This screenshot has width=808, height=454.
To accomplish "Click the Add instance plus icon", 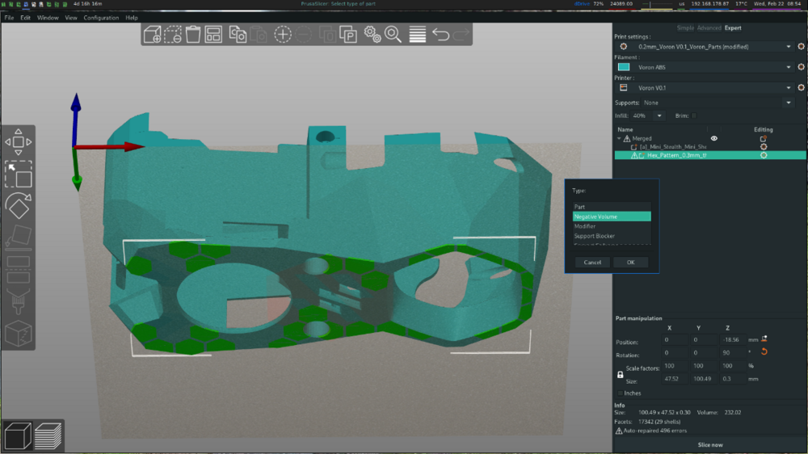I will 282,35.
